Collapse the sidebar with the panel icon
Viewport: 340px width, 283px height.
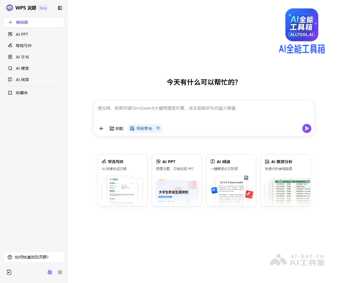pyautogui.click(x=60, y=8)
